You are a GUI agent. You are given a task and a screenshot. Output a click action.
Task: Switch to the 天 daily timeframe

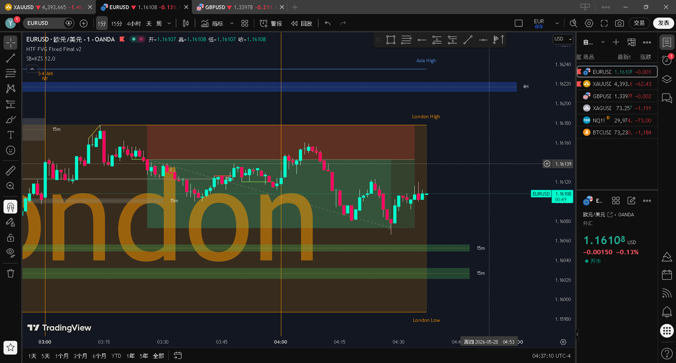[149, 23]
